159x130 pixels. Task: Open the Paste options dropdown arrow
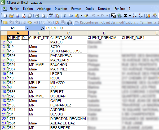[81, 16]
